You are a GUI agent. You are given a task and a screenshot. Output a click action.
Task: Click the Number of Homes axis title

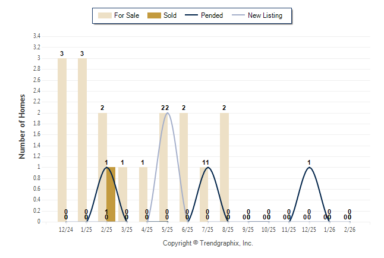23,126
